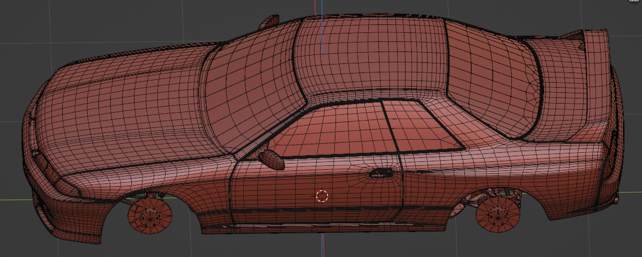The height and width of the screenshot is (257, 642).
Task: Select the rear wheel mesh
Action: 498,214
